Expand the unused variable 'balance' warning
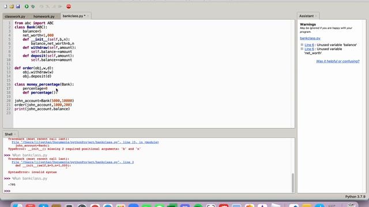This screenshot has height=207, width=369. [302, 45]
